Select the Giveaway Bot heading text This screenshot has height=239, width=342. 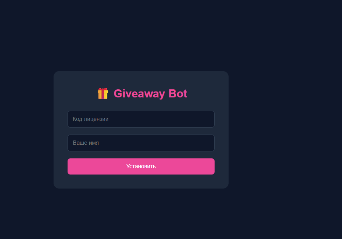pos(151,94)
